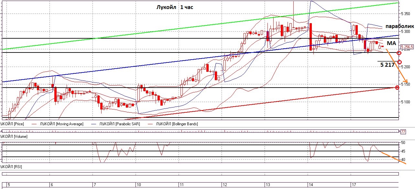
Task: Click the current price tag 5 256,5
Action: click(407, 47)
